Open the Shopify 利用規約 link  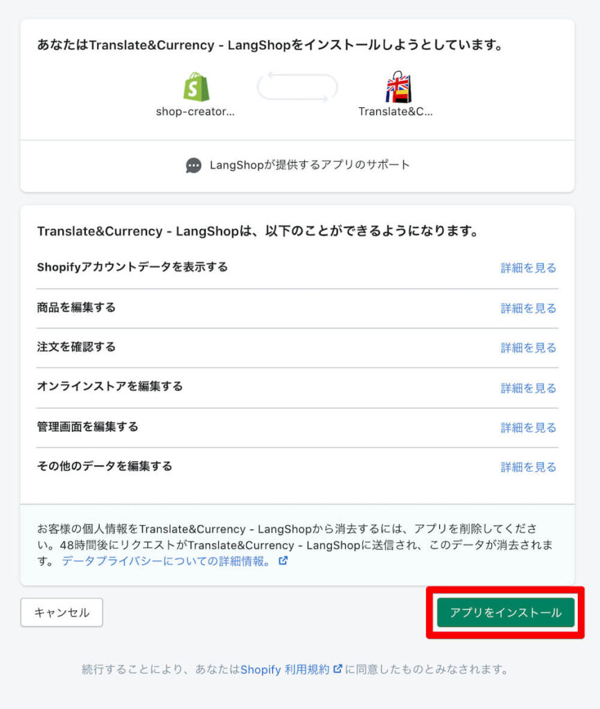285,670
